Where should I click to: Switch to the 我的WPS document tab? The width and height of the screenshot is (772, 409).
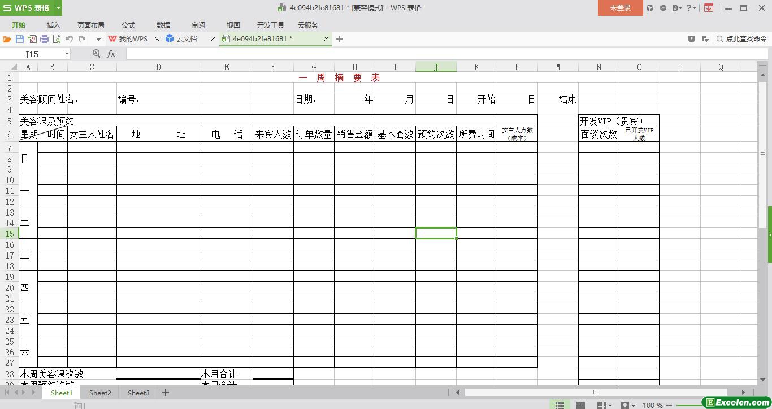[x=128, y=39]
